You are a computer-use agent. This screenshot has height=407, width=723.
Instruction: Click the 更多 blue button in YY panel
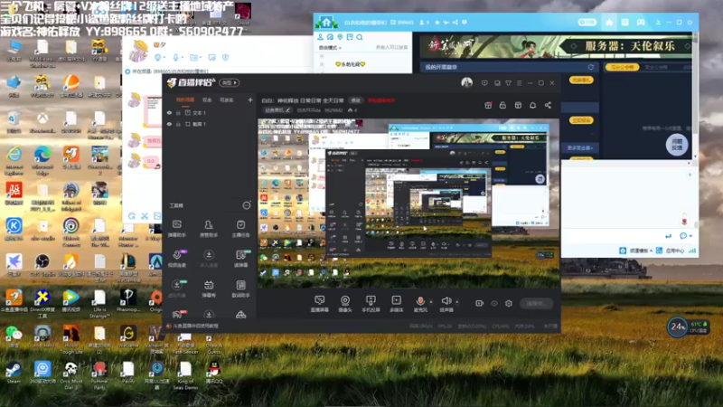[x=580, y=147]
